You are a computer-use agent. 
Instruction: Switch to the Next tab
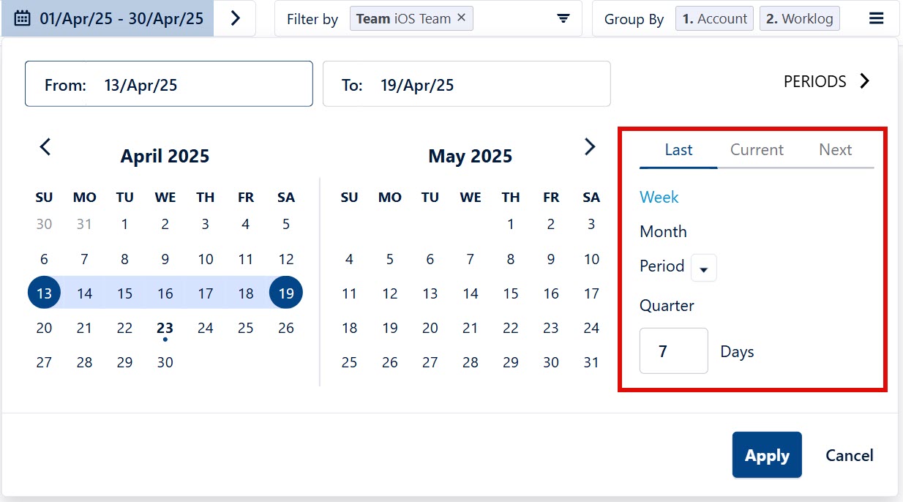click(x=835, y=149)
